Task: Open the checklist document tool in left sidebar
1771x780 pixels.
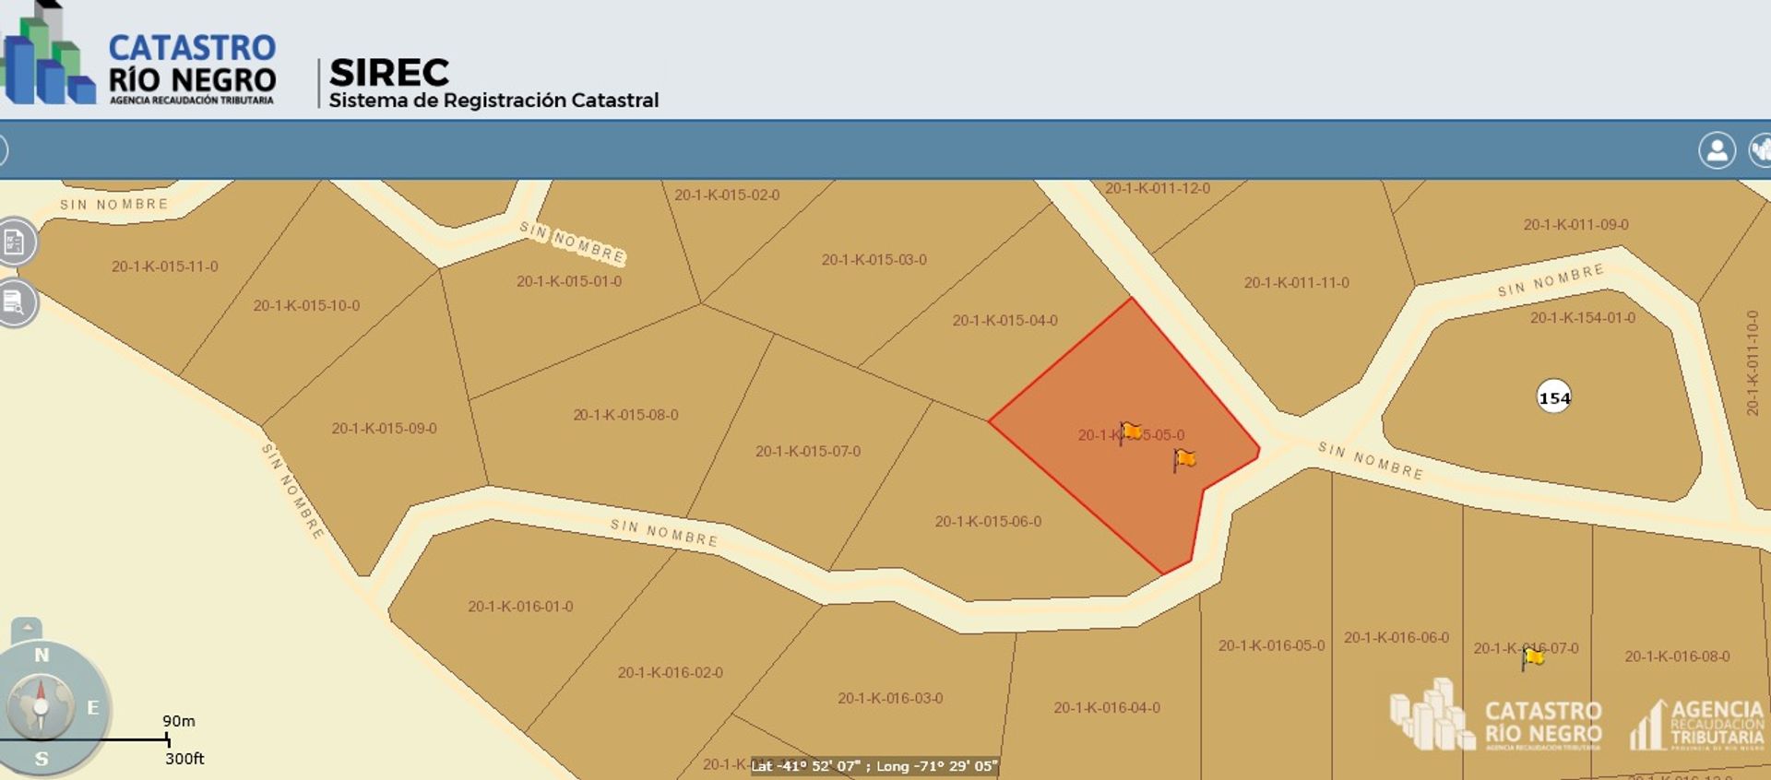Action: pos(16,242)
